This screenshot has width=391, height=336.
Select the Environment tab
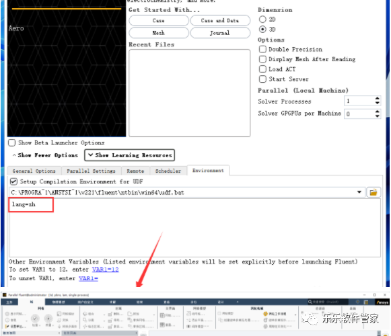point(208,171)
